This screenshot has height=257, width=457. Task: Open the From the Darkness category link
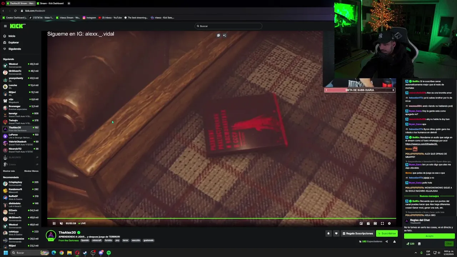point(69,240)
